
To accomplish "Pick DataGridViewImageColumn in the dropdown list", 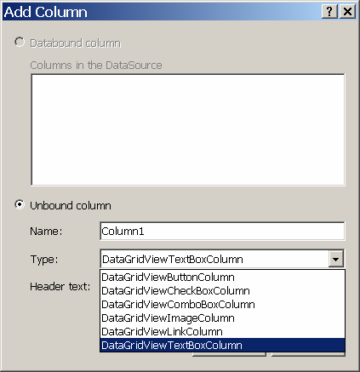I will [x=222, y=318].
